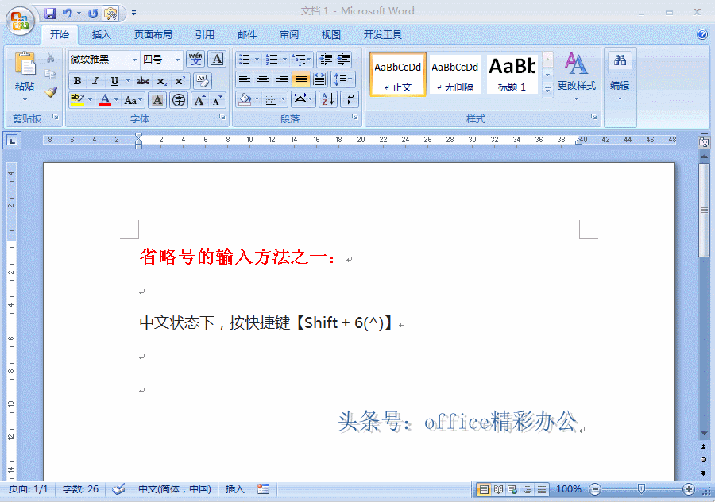Apply the red font color
715x502 pixels.
pyautogui.click(x=105, y=100)
